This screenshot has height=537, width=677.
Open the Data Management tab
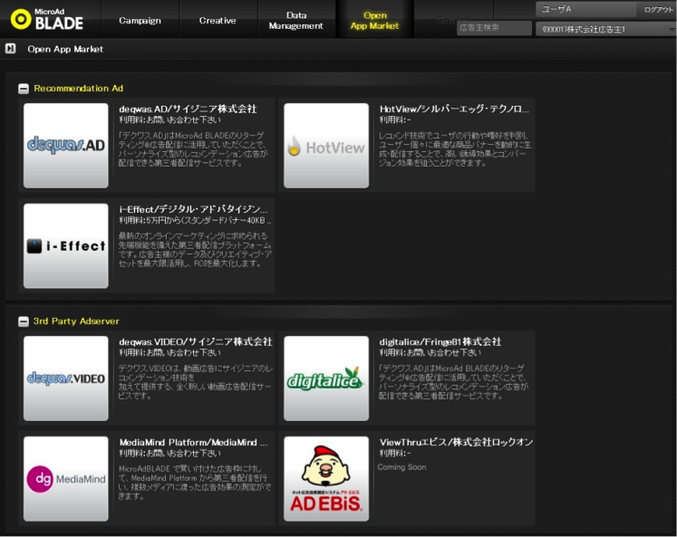pyautogui.click(x=295, y=20)
